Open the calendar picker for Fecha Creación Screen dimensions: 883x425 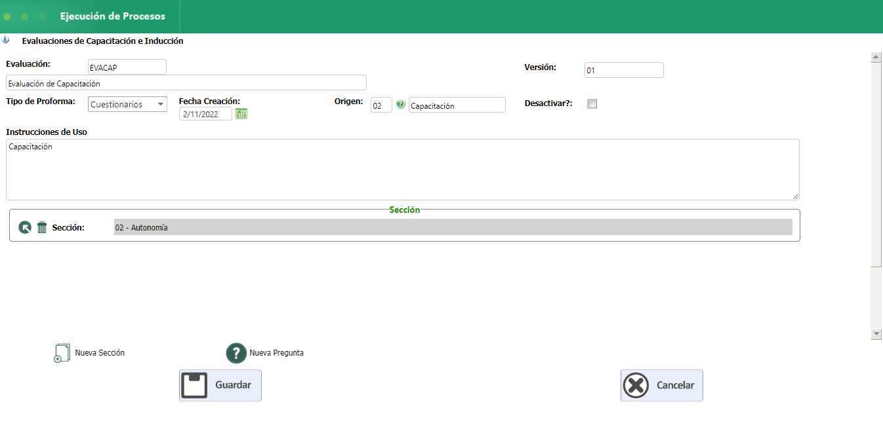(x=241, y=114)
